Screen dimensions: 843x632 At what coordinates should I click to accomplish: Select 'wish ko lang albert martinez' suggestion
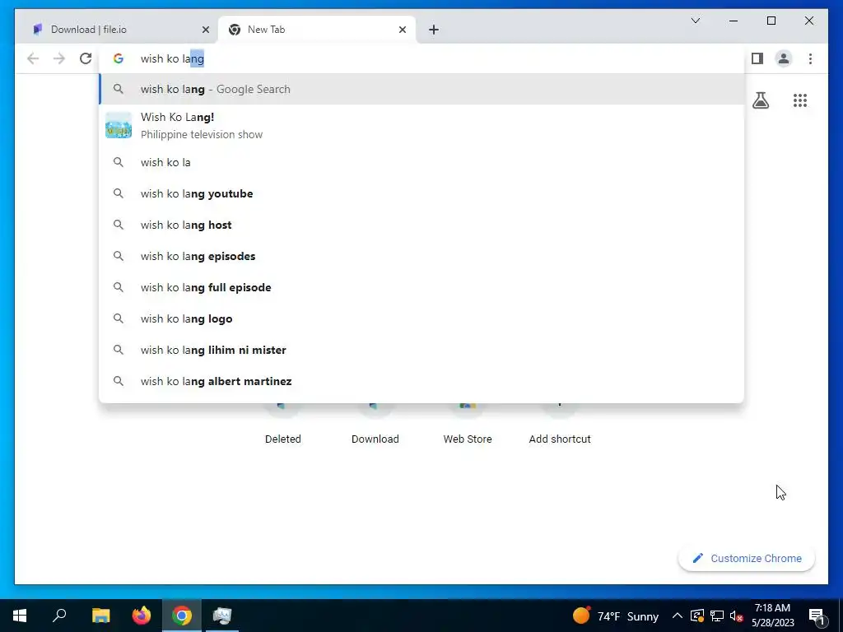pos(421,381)
